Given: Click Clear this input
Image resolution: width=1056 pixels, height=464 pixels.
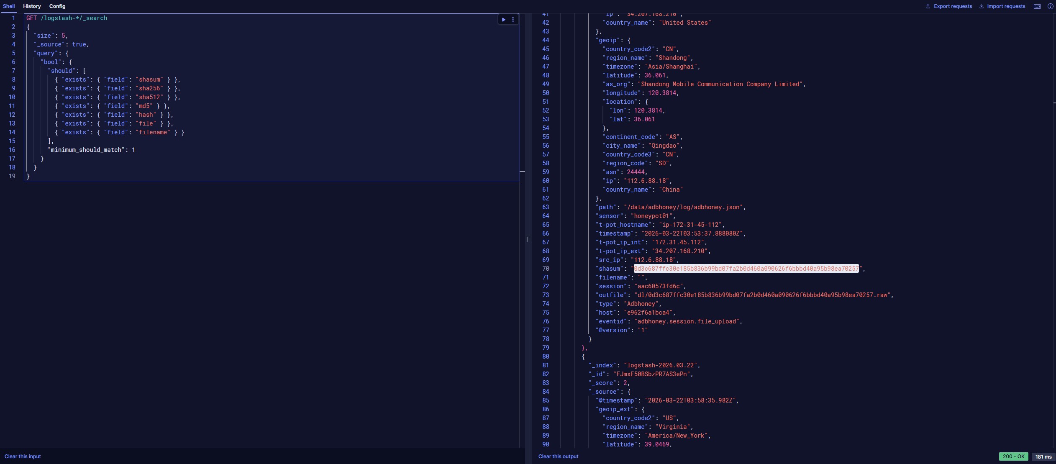Looking at the screenshot, I should tap(23, 456).
